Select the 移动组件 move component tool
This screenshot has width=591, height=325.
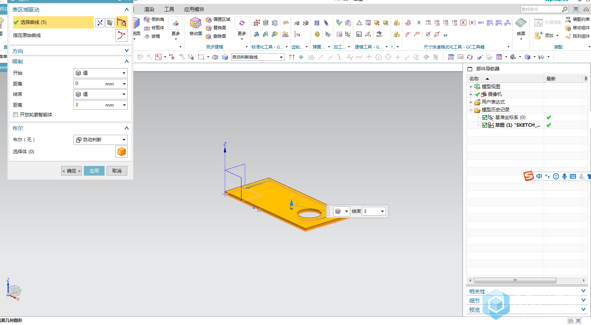[x=578, y=28]
